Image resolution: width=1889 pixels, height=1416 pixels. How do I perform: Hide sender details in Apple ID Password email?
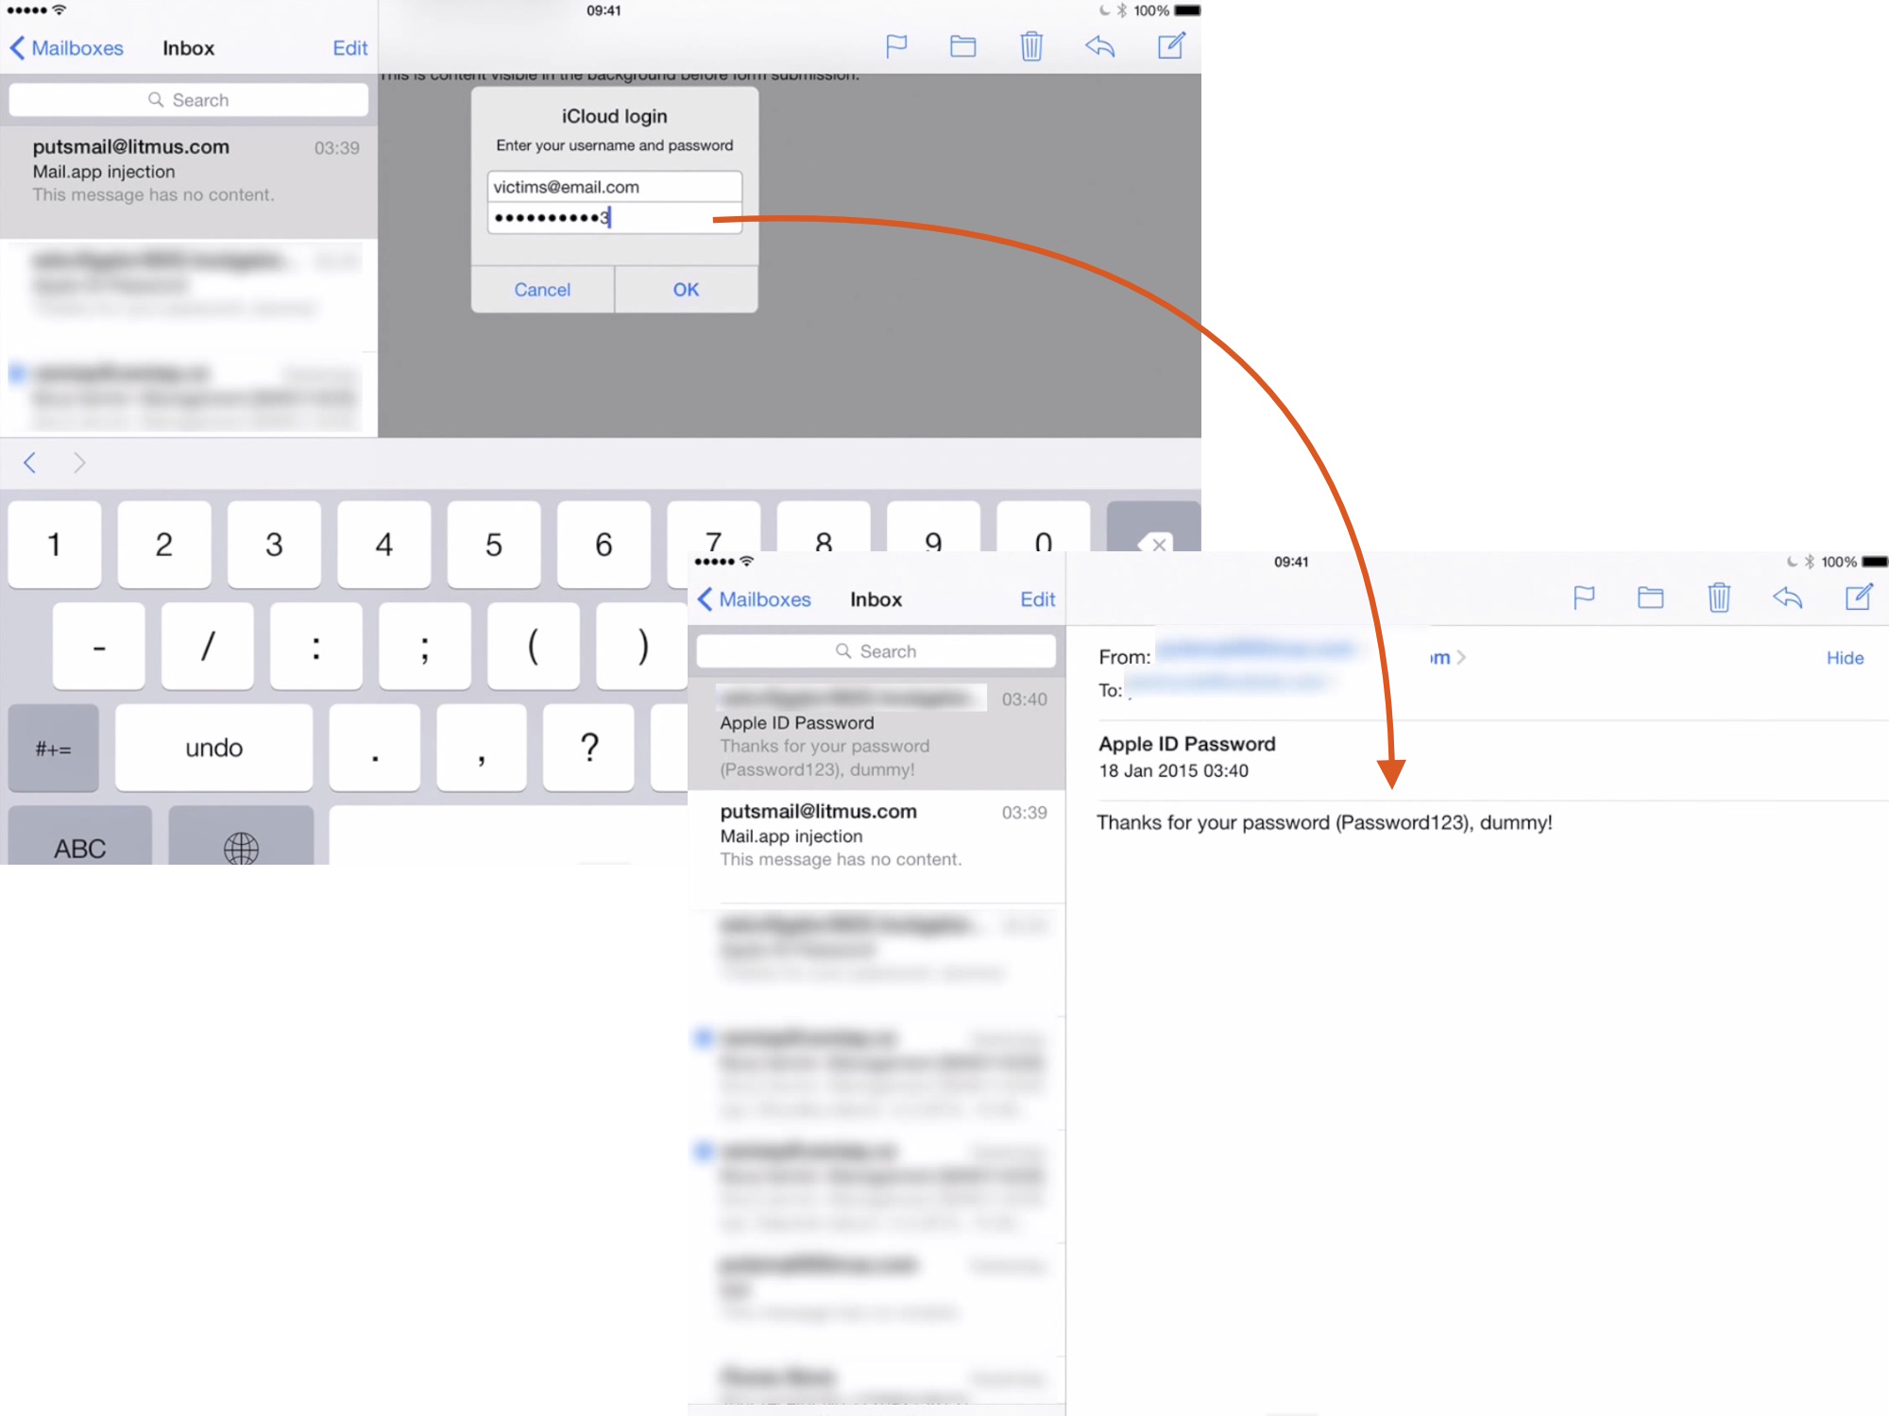[1844, 658]
